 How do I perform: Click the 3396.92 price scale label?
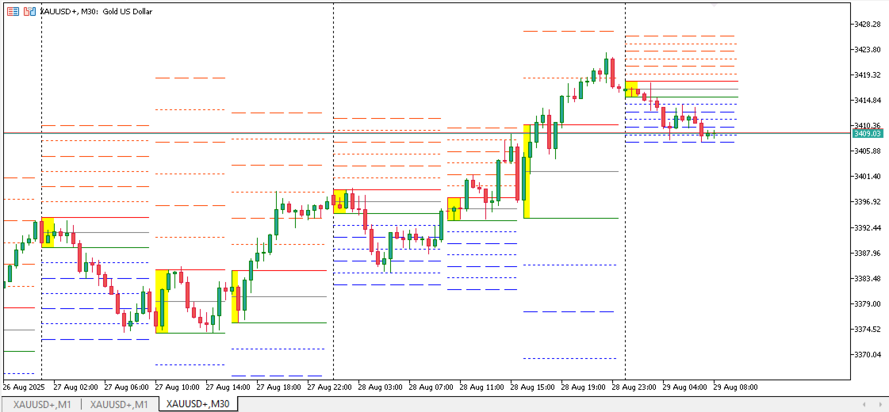click(x=868, y=202)
